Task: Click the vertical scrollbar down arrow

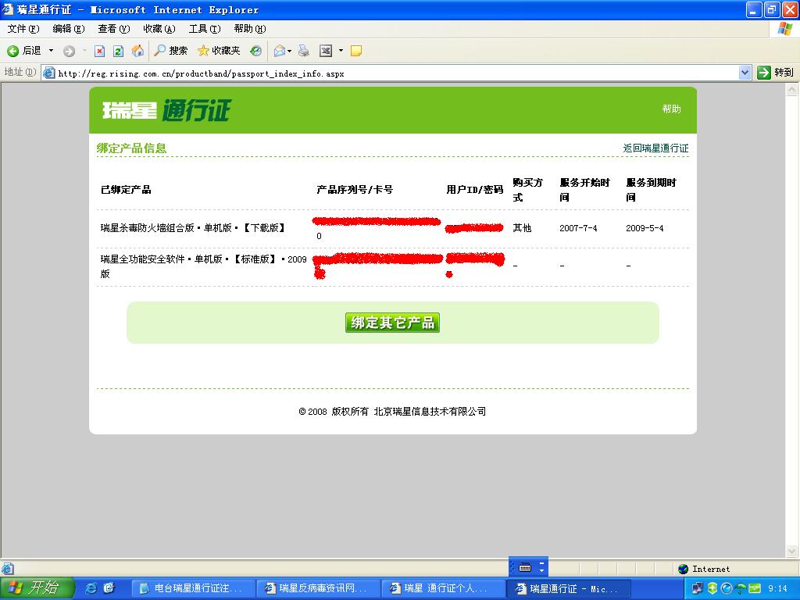Action: (792, 551)
